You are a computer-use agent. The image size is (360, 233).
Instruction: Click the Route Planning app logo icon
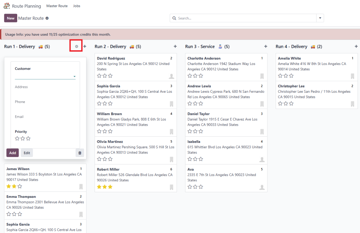point(7,6)
